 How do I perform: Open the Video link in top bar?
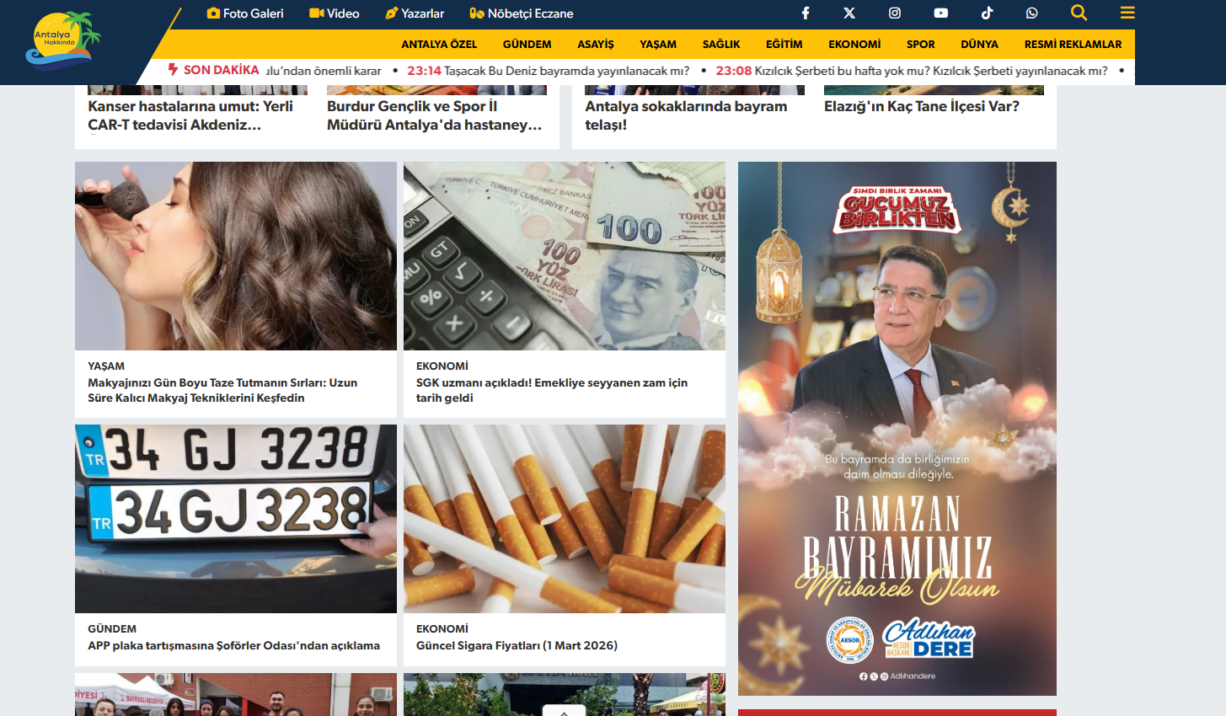(335, 13)
